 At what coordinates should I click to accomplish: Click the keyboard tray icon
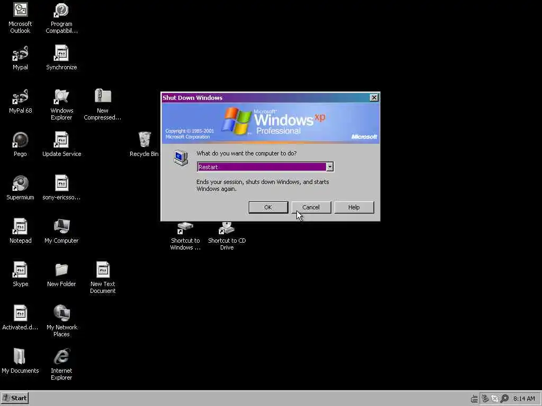[475, 399]
